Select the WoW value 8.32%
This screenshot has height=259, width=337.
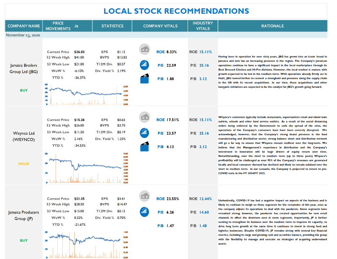click(x=78, y=218)
